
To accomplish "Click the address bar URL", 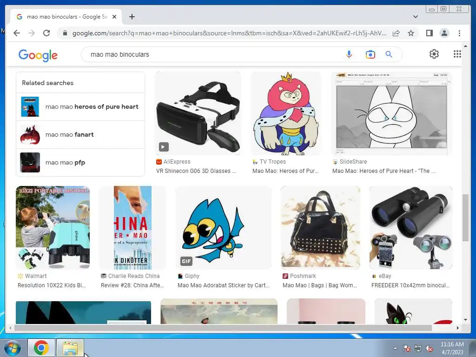I will point(229,33).
